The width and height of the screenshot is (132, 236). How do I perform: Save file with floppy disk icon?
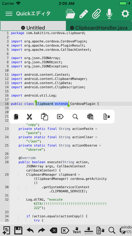point(18,231)
